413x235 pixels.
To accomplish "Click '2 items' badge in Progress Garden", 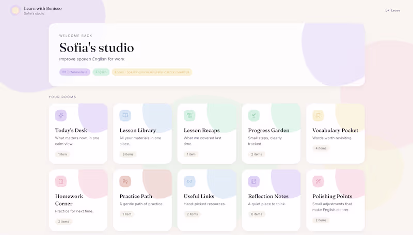I will point(257,154).
